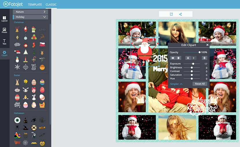240x147 pixels.
Task: Add the holly berries clipart
Action: click(34, 37)
